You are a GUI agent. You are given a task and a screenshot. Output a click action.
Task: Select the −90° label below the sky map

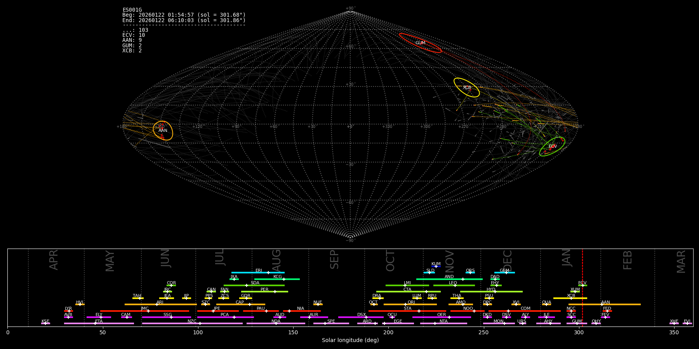point(350,241)
